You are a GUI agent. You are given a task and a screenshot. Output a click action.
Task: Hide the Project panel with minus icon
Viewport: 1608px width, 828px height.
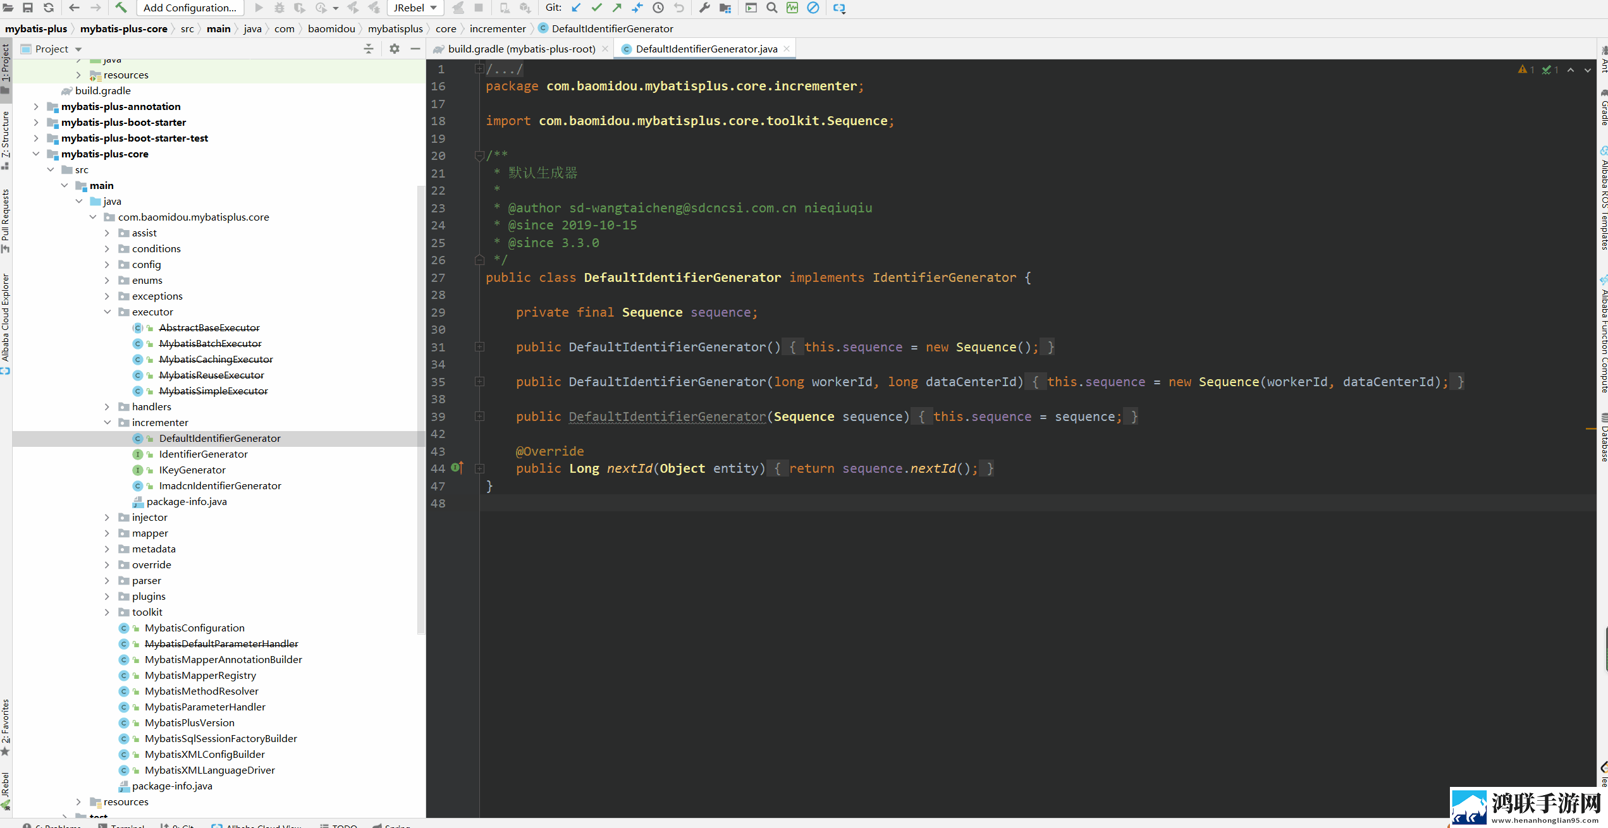tap(415, 49)
